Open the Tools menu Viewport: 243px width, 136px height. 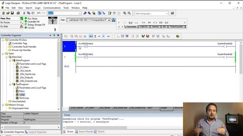[66, 8]
